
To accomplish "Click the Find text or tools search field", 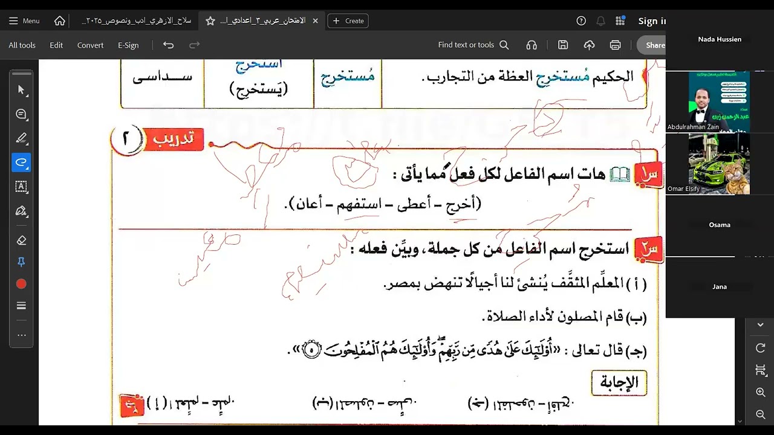I will pos(473,45).
